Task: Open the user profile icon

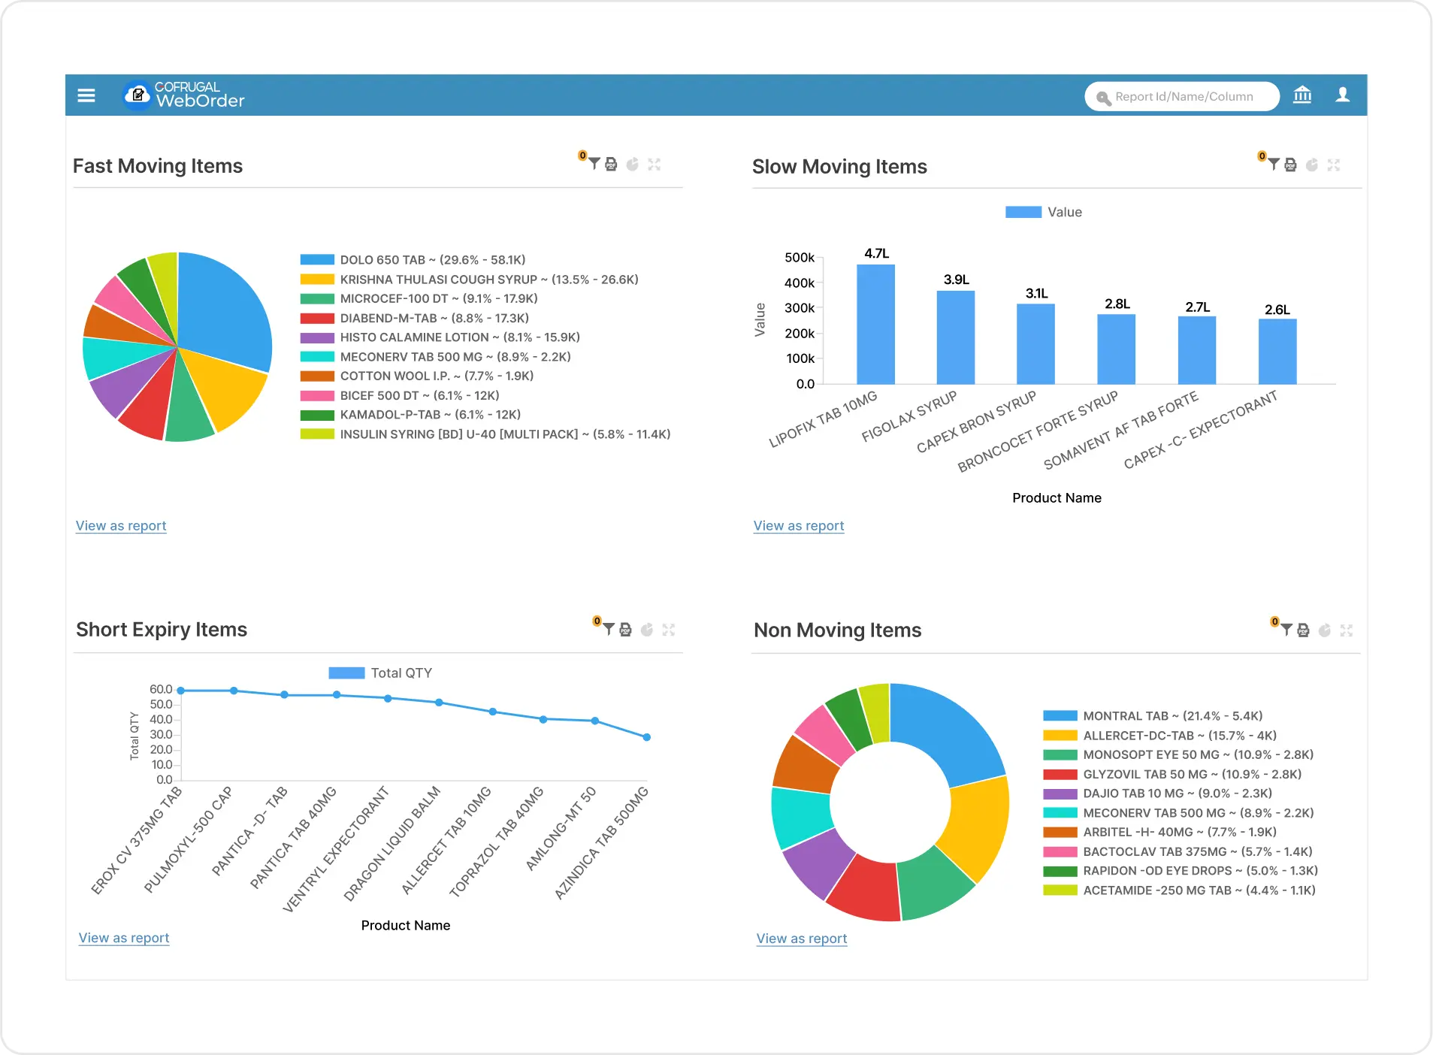Action: (1343, 95)
